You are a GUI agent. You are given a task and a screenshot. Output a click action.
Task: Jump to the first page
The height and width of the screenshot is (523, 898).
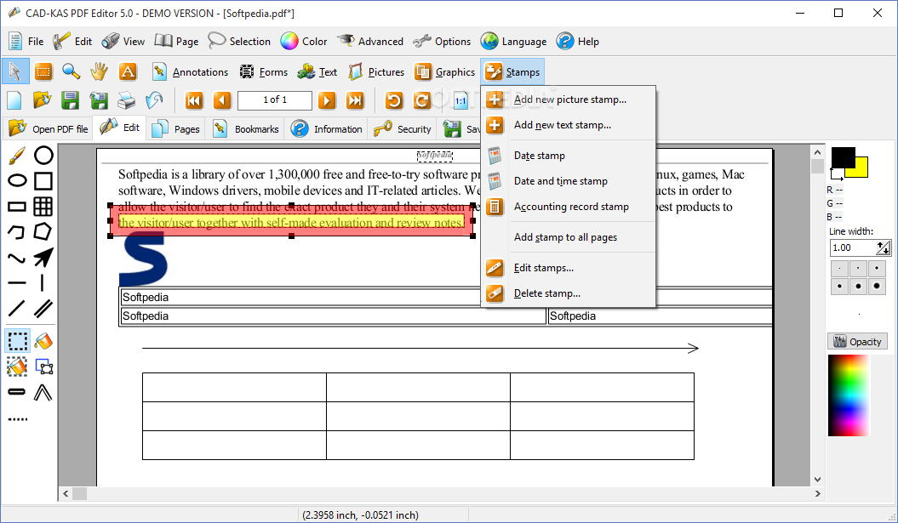(x=193, y=100)
